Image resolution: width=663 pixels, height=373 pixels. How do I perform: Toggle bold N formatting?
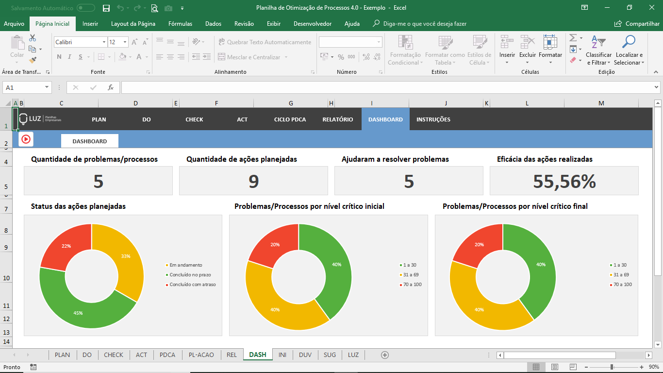[59, 57]
